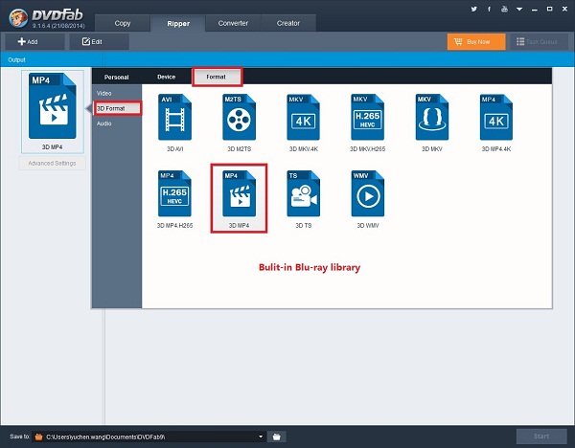Click the orange folder icon beside Save to
The height and width of the screenshot is (448, 575).
[38, 437]
